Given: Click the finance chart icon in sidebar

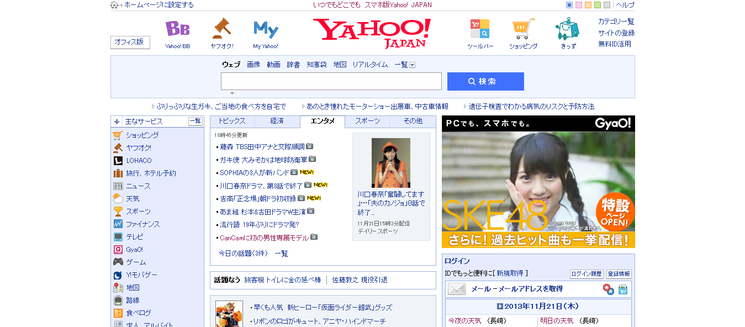Looking at the screenshot, I should pos(118,224).
